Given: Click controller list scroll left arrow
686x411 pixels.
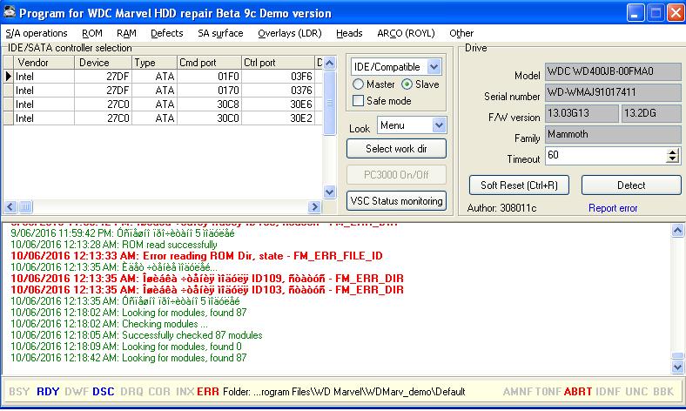Looking at the screenshot, I should coord(10,206).
